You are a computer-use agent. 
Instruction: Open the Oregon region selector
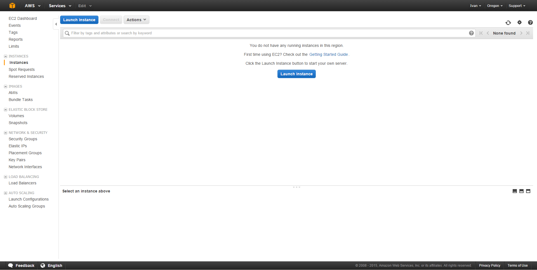pyautogui.click(x=495, y=6)
